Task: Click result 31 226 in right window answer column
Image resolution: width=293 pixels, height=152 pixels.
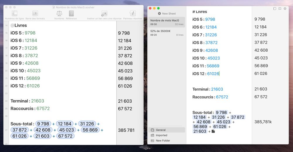Action: tap(261, 35)
